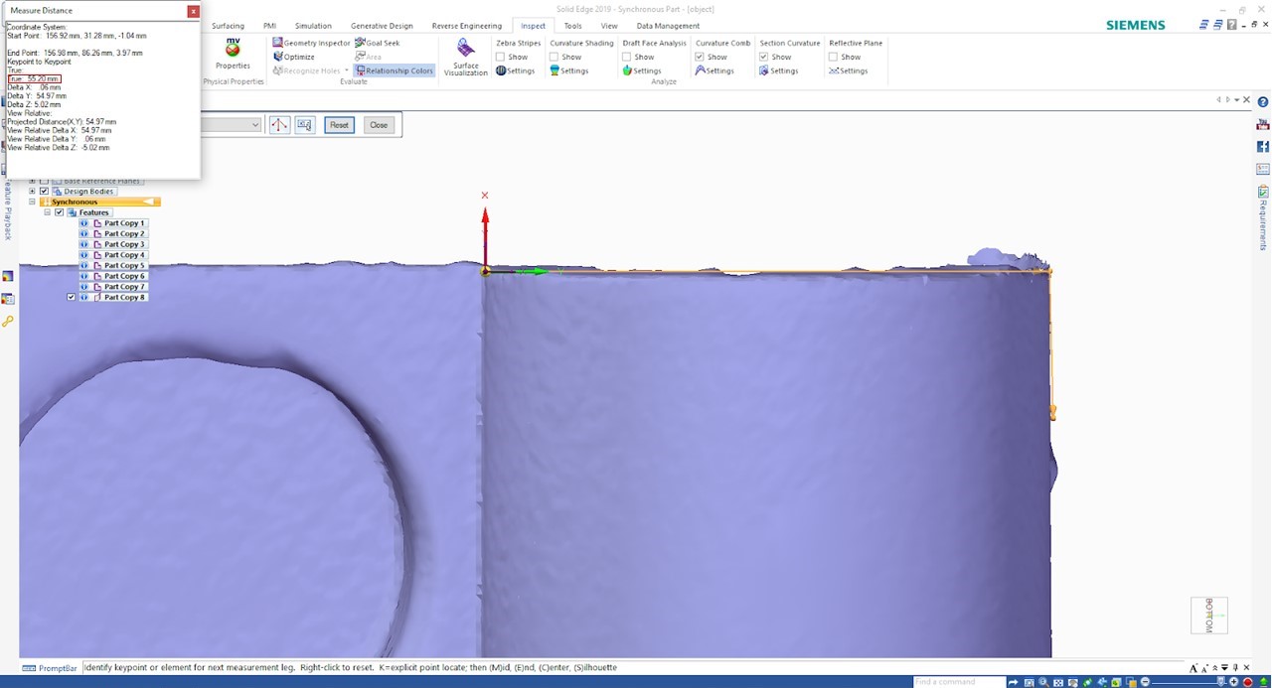Viewport: 1272px width, 688px height.
Task: Open the Generative Design tab
Action: (x=382, y=26)
